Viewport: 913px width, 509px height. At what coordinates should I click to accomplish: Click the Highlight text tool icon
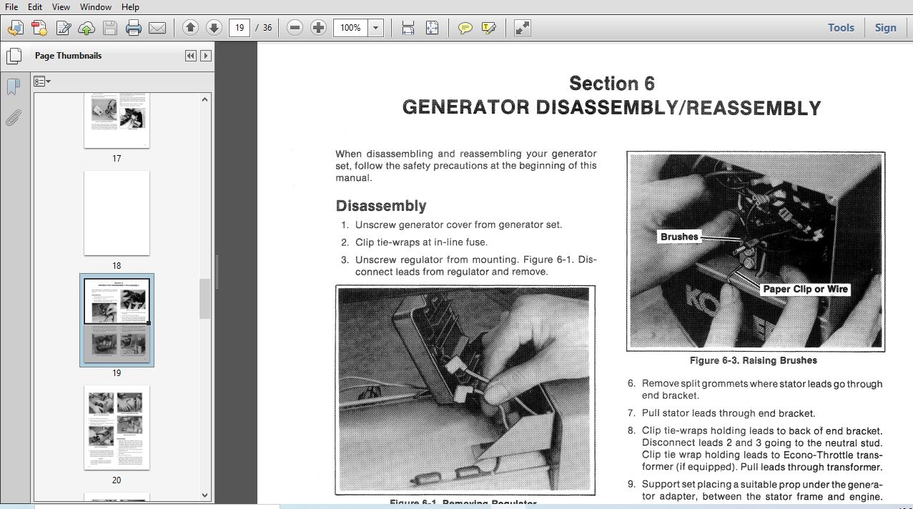click(x=489, y=28)
